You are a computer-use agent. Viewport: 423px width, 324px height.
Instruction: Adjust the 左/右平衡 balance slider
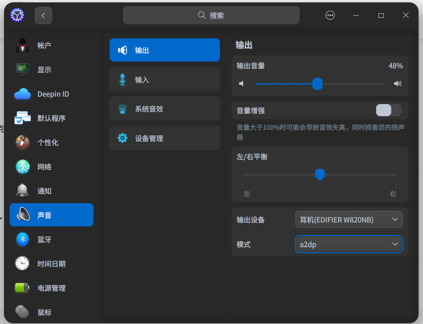click(x=320, y=175)
